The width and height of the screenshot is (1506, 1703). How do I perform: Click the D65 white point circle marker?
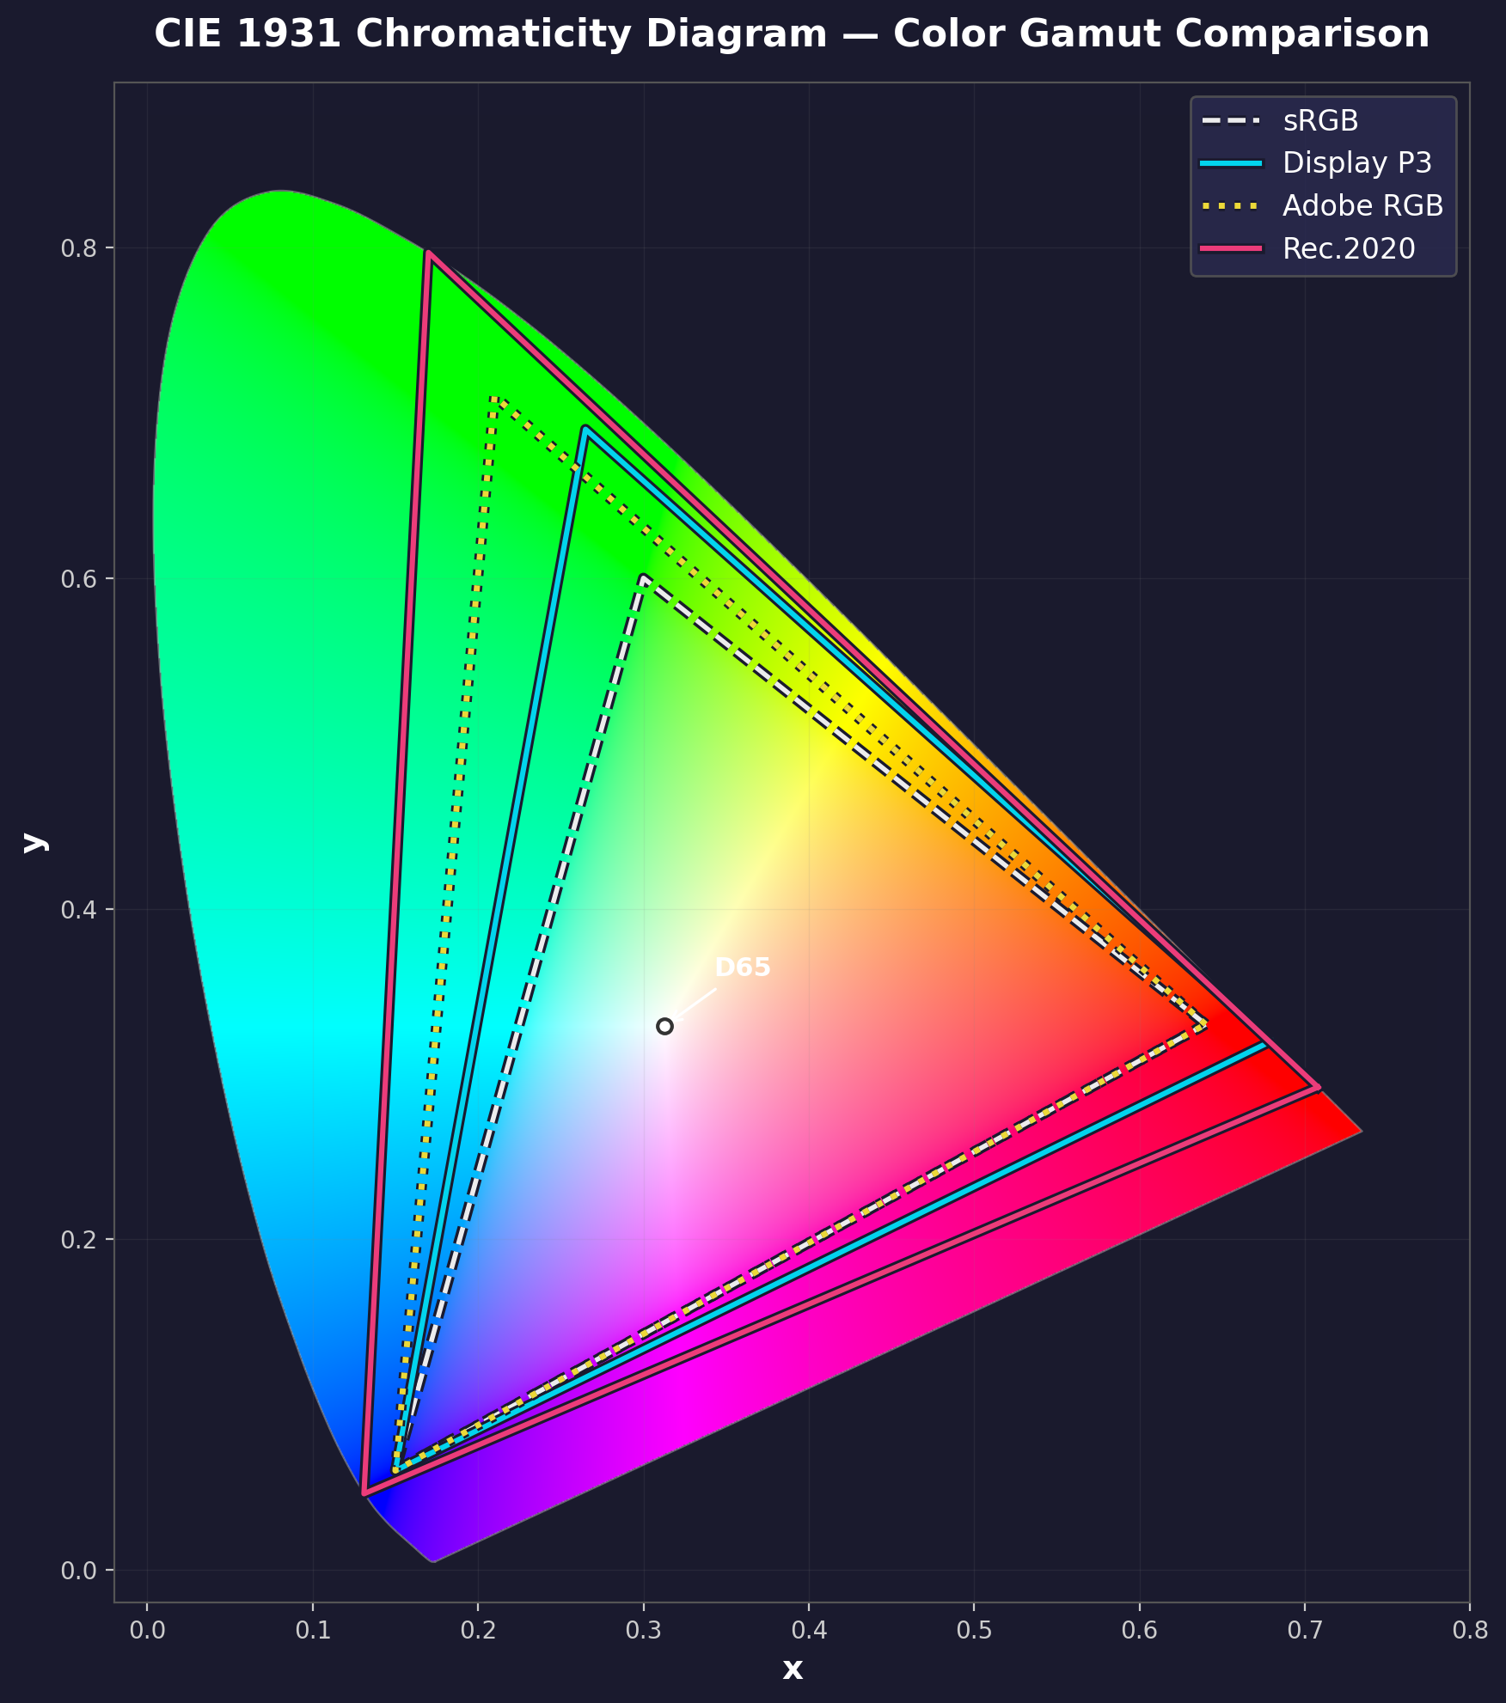click(664, 1026)
